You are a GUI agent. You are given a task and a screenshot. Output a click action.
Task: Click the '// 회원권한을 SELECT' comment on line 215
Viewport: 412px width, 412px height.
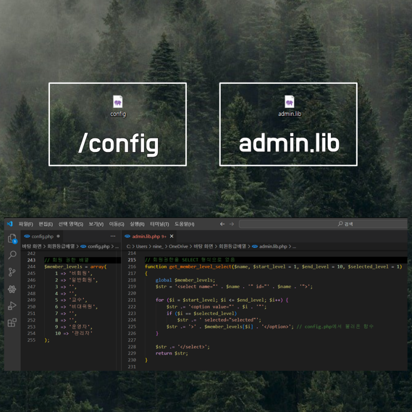[190, 260]
